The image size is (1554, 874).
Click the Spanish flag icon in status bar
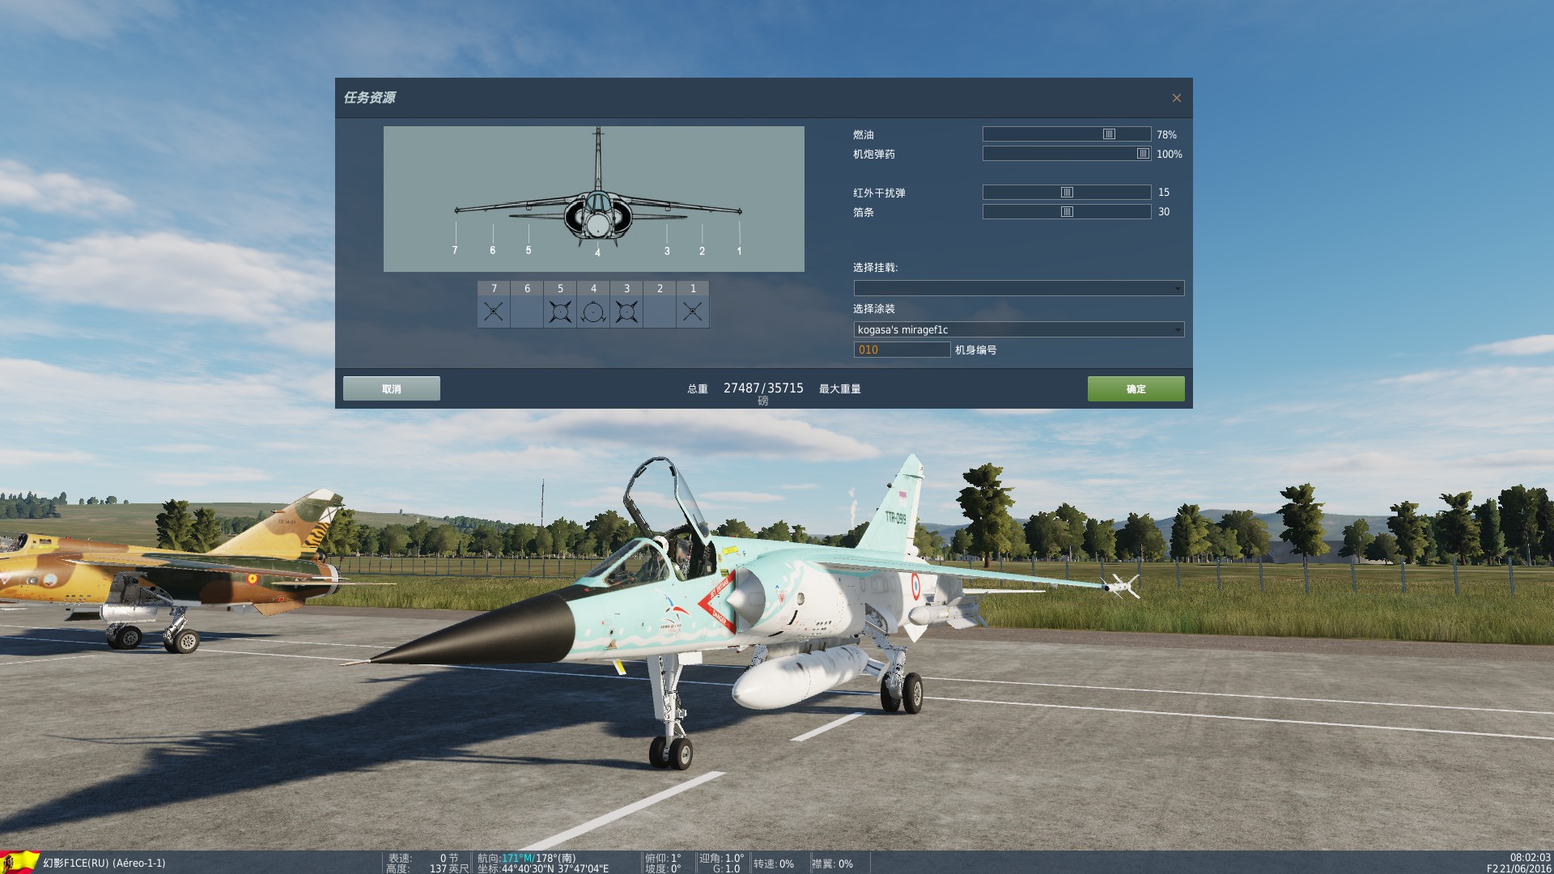click(x=20, y=861)
